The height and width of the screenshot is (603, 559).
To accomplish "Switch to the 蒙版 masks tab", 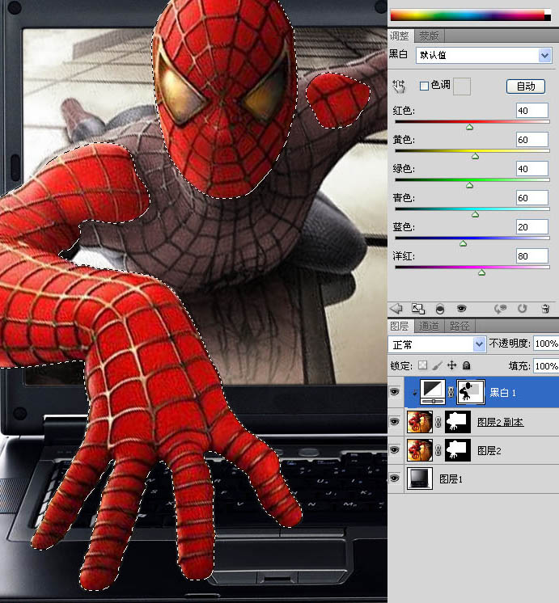I will click(429, 36).
